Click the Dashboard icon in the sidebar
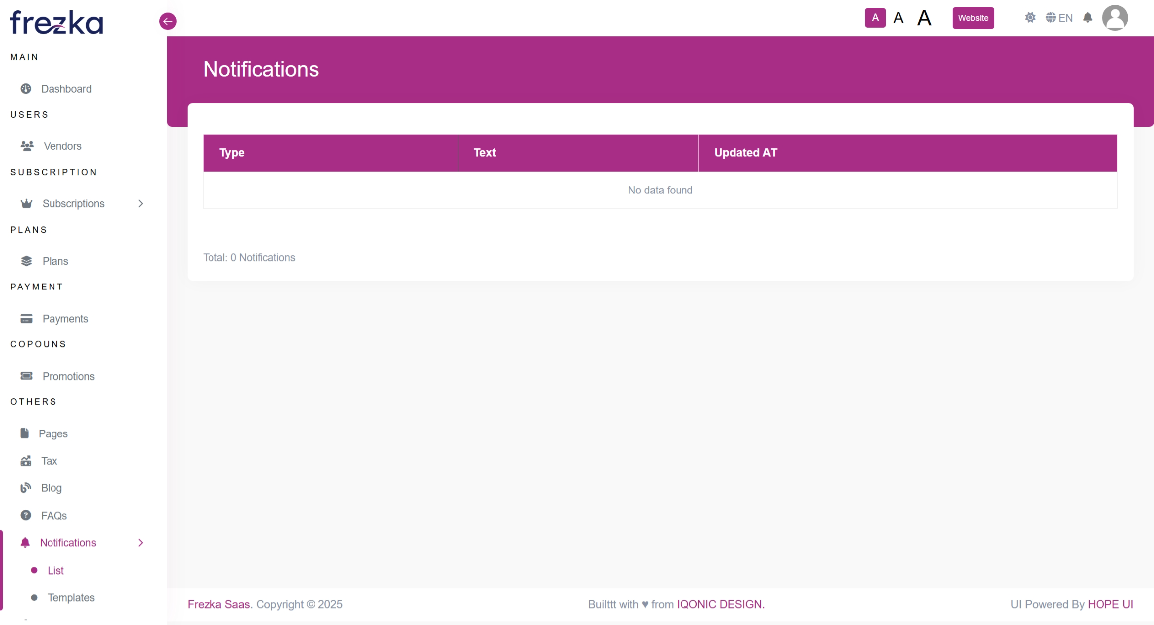Screen dimensions: 1154x625 (x=26, y=89)
